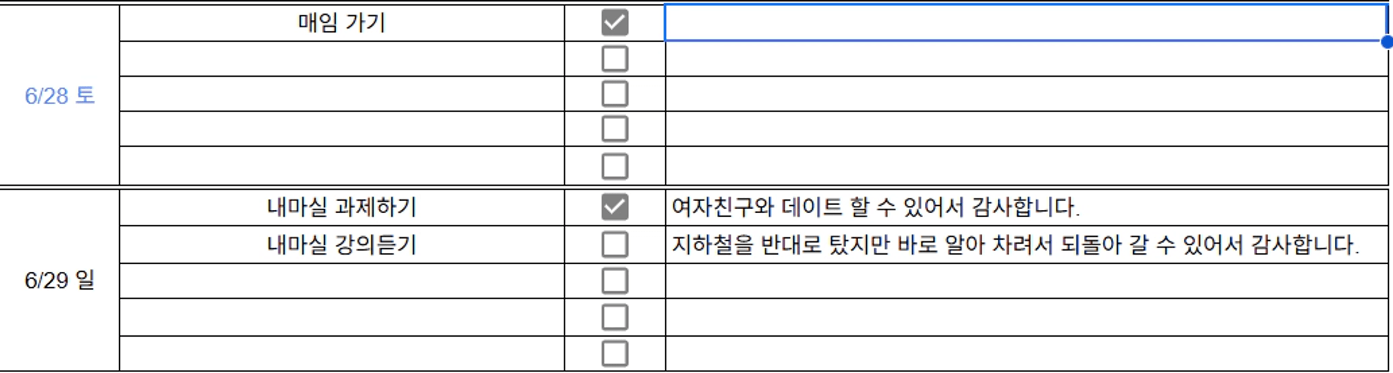The image size is (1393, 373).
Task: Select the 매임 가기 task cell
Action: tap(342, 23)
